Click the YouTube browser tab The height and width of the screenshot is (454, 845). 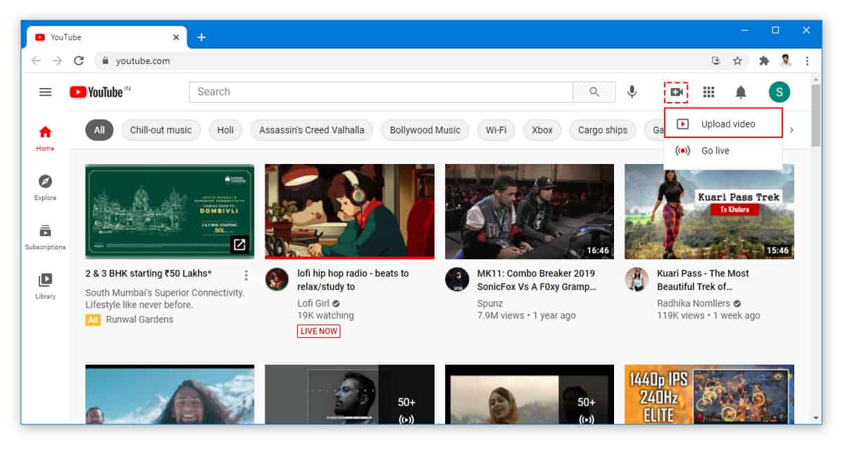coord(106,37)
